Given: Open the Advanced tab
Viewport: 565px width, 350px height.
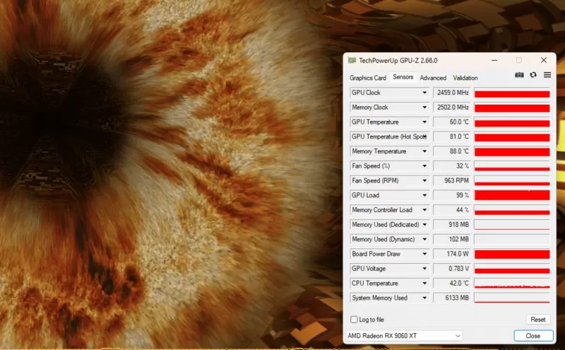Looking at the screenshot, I should coord(433,78).
